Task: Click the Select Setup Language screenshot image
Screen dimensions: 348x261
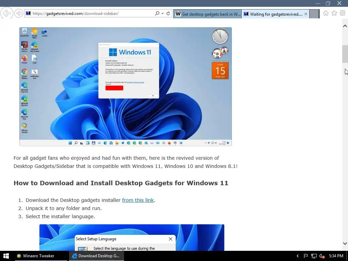Action: click(132, 238)
